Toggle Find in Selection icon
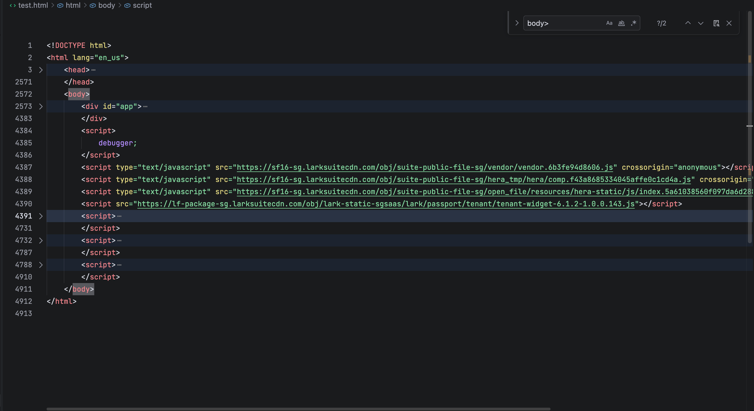 tap(716, 23)
